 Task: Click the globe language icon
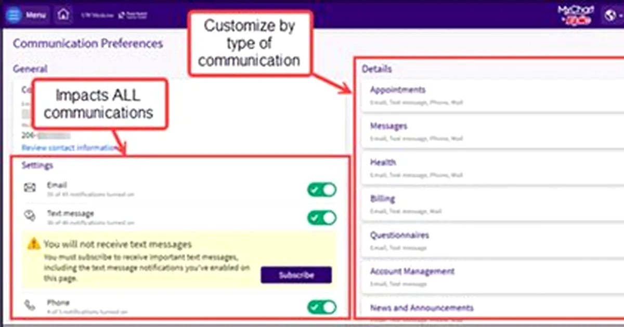click(x=610, y=16)
